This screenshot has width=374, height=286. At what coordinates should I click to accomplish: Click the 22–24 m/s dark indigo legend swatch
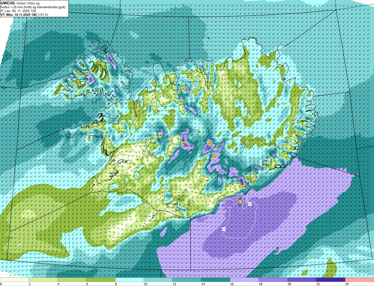[331, 280]
